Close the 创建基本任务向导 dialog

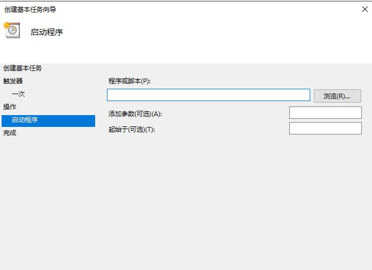pyautogui.click(x=365, y=9)
